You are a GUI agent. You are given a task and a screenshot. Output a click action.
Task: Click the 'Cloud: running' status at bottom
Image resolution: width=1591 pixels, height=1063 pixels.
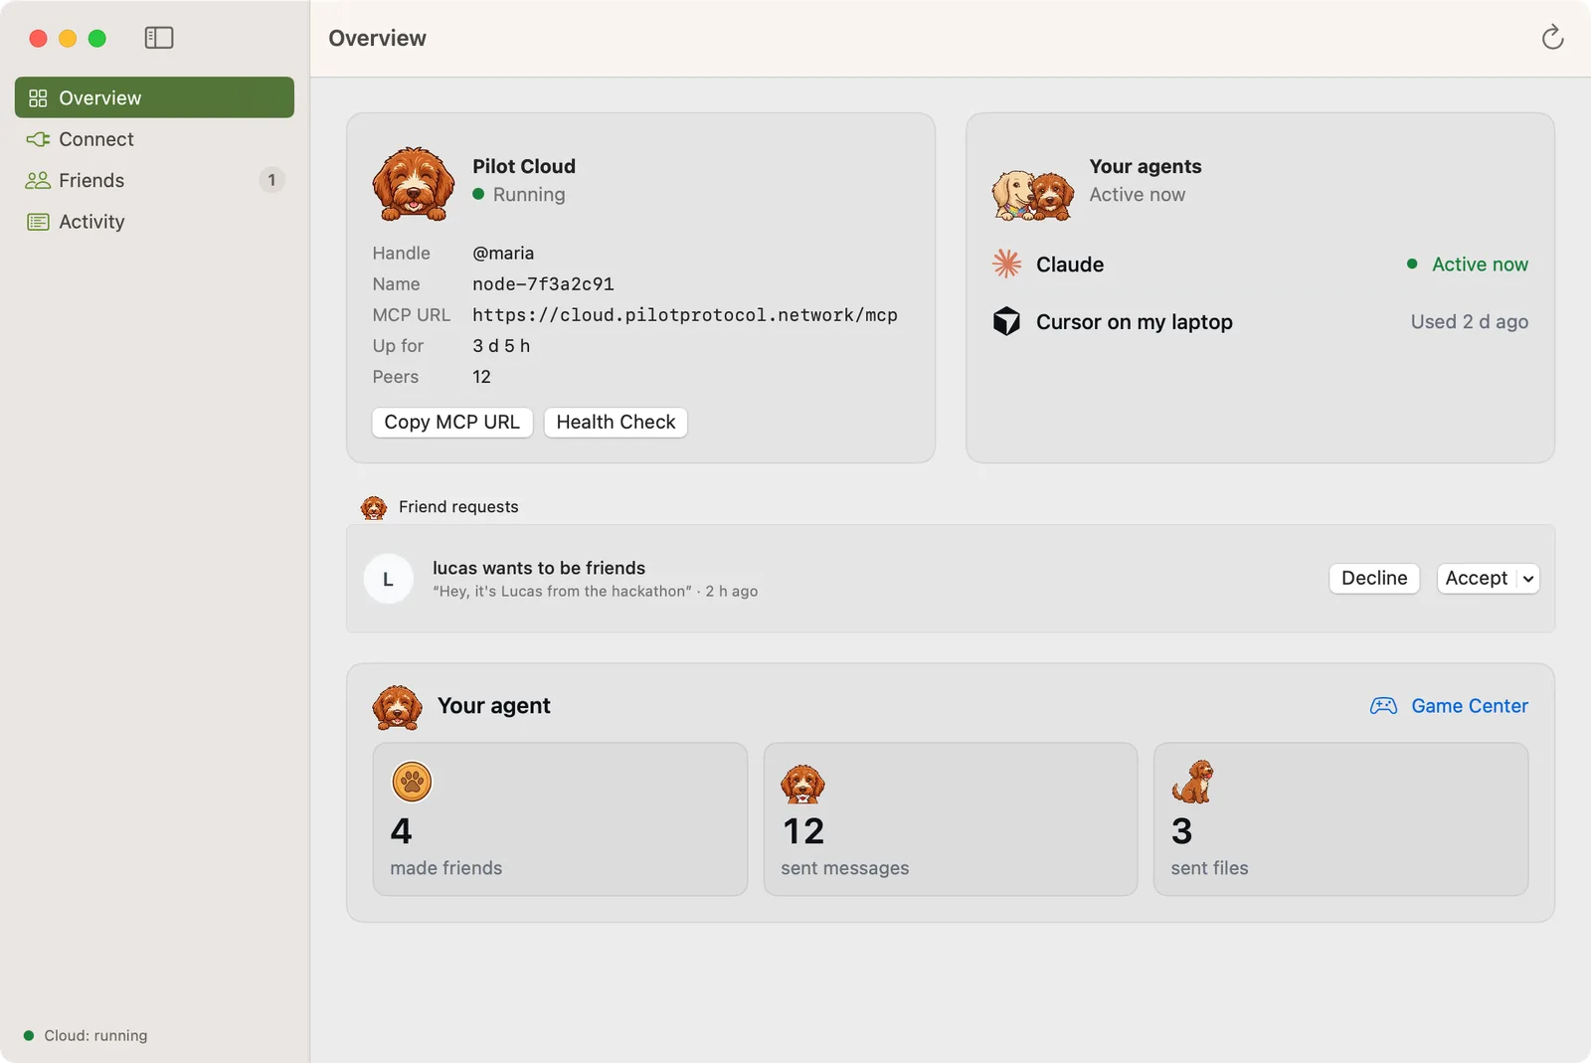click(86, 1035)
